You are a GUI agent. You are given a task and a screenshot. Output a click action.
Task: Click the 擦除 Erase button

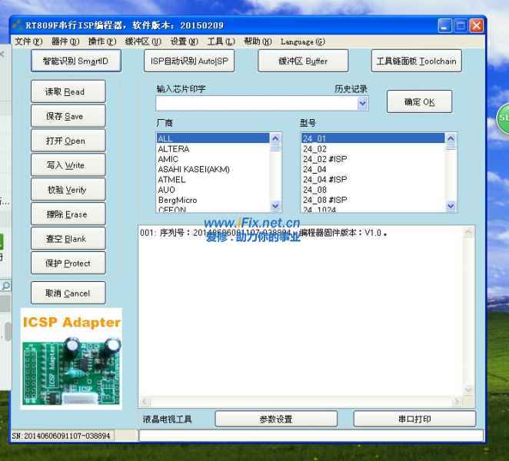coord(68,214)
